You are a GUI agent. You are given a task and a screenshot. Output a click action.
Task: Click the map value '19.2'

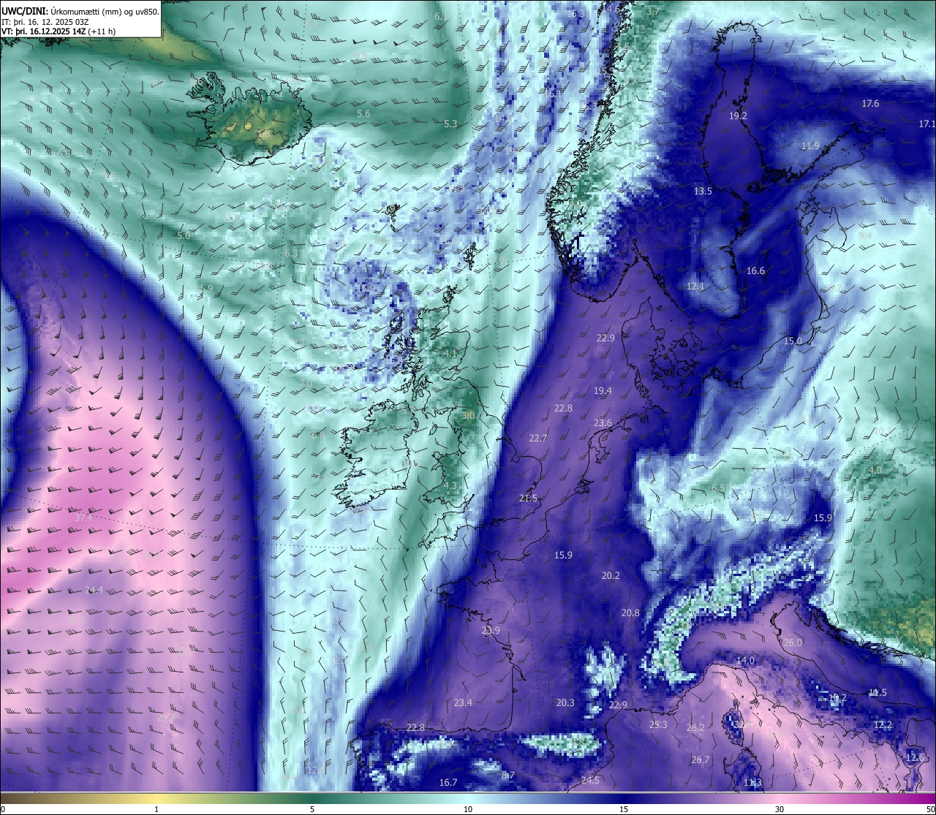pos(738,115)
